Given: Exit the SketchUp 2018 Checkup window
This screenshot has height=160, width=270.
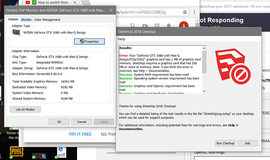Looking at the screenshot, I should tap(248, 143).
